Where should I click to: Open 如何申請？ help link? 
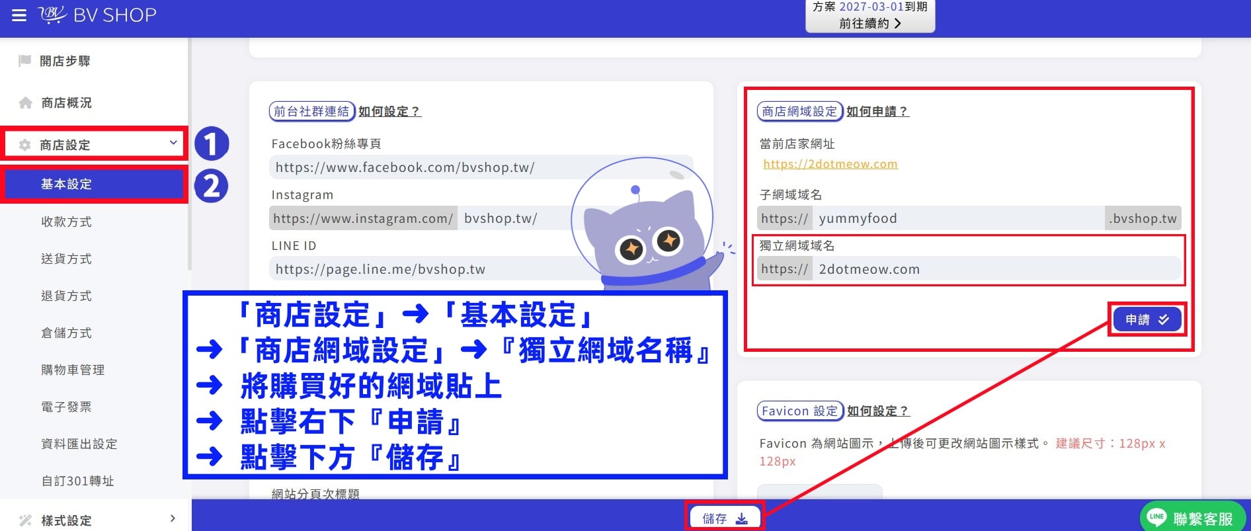(877, 111)
